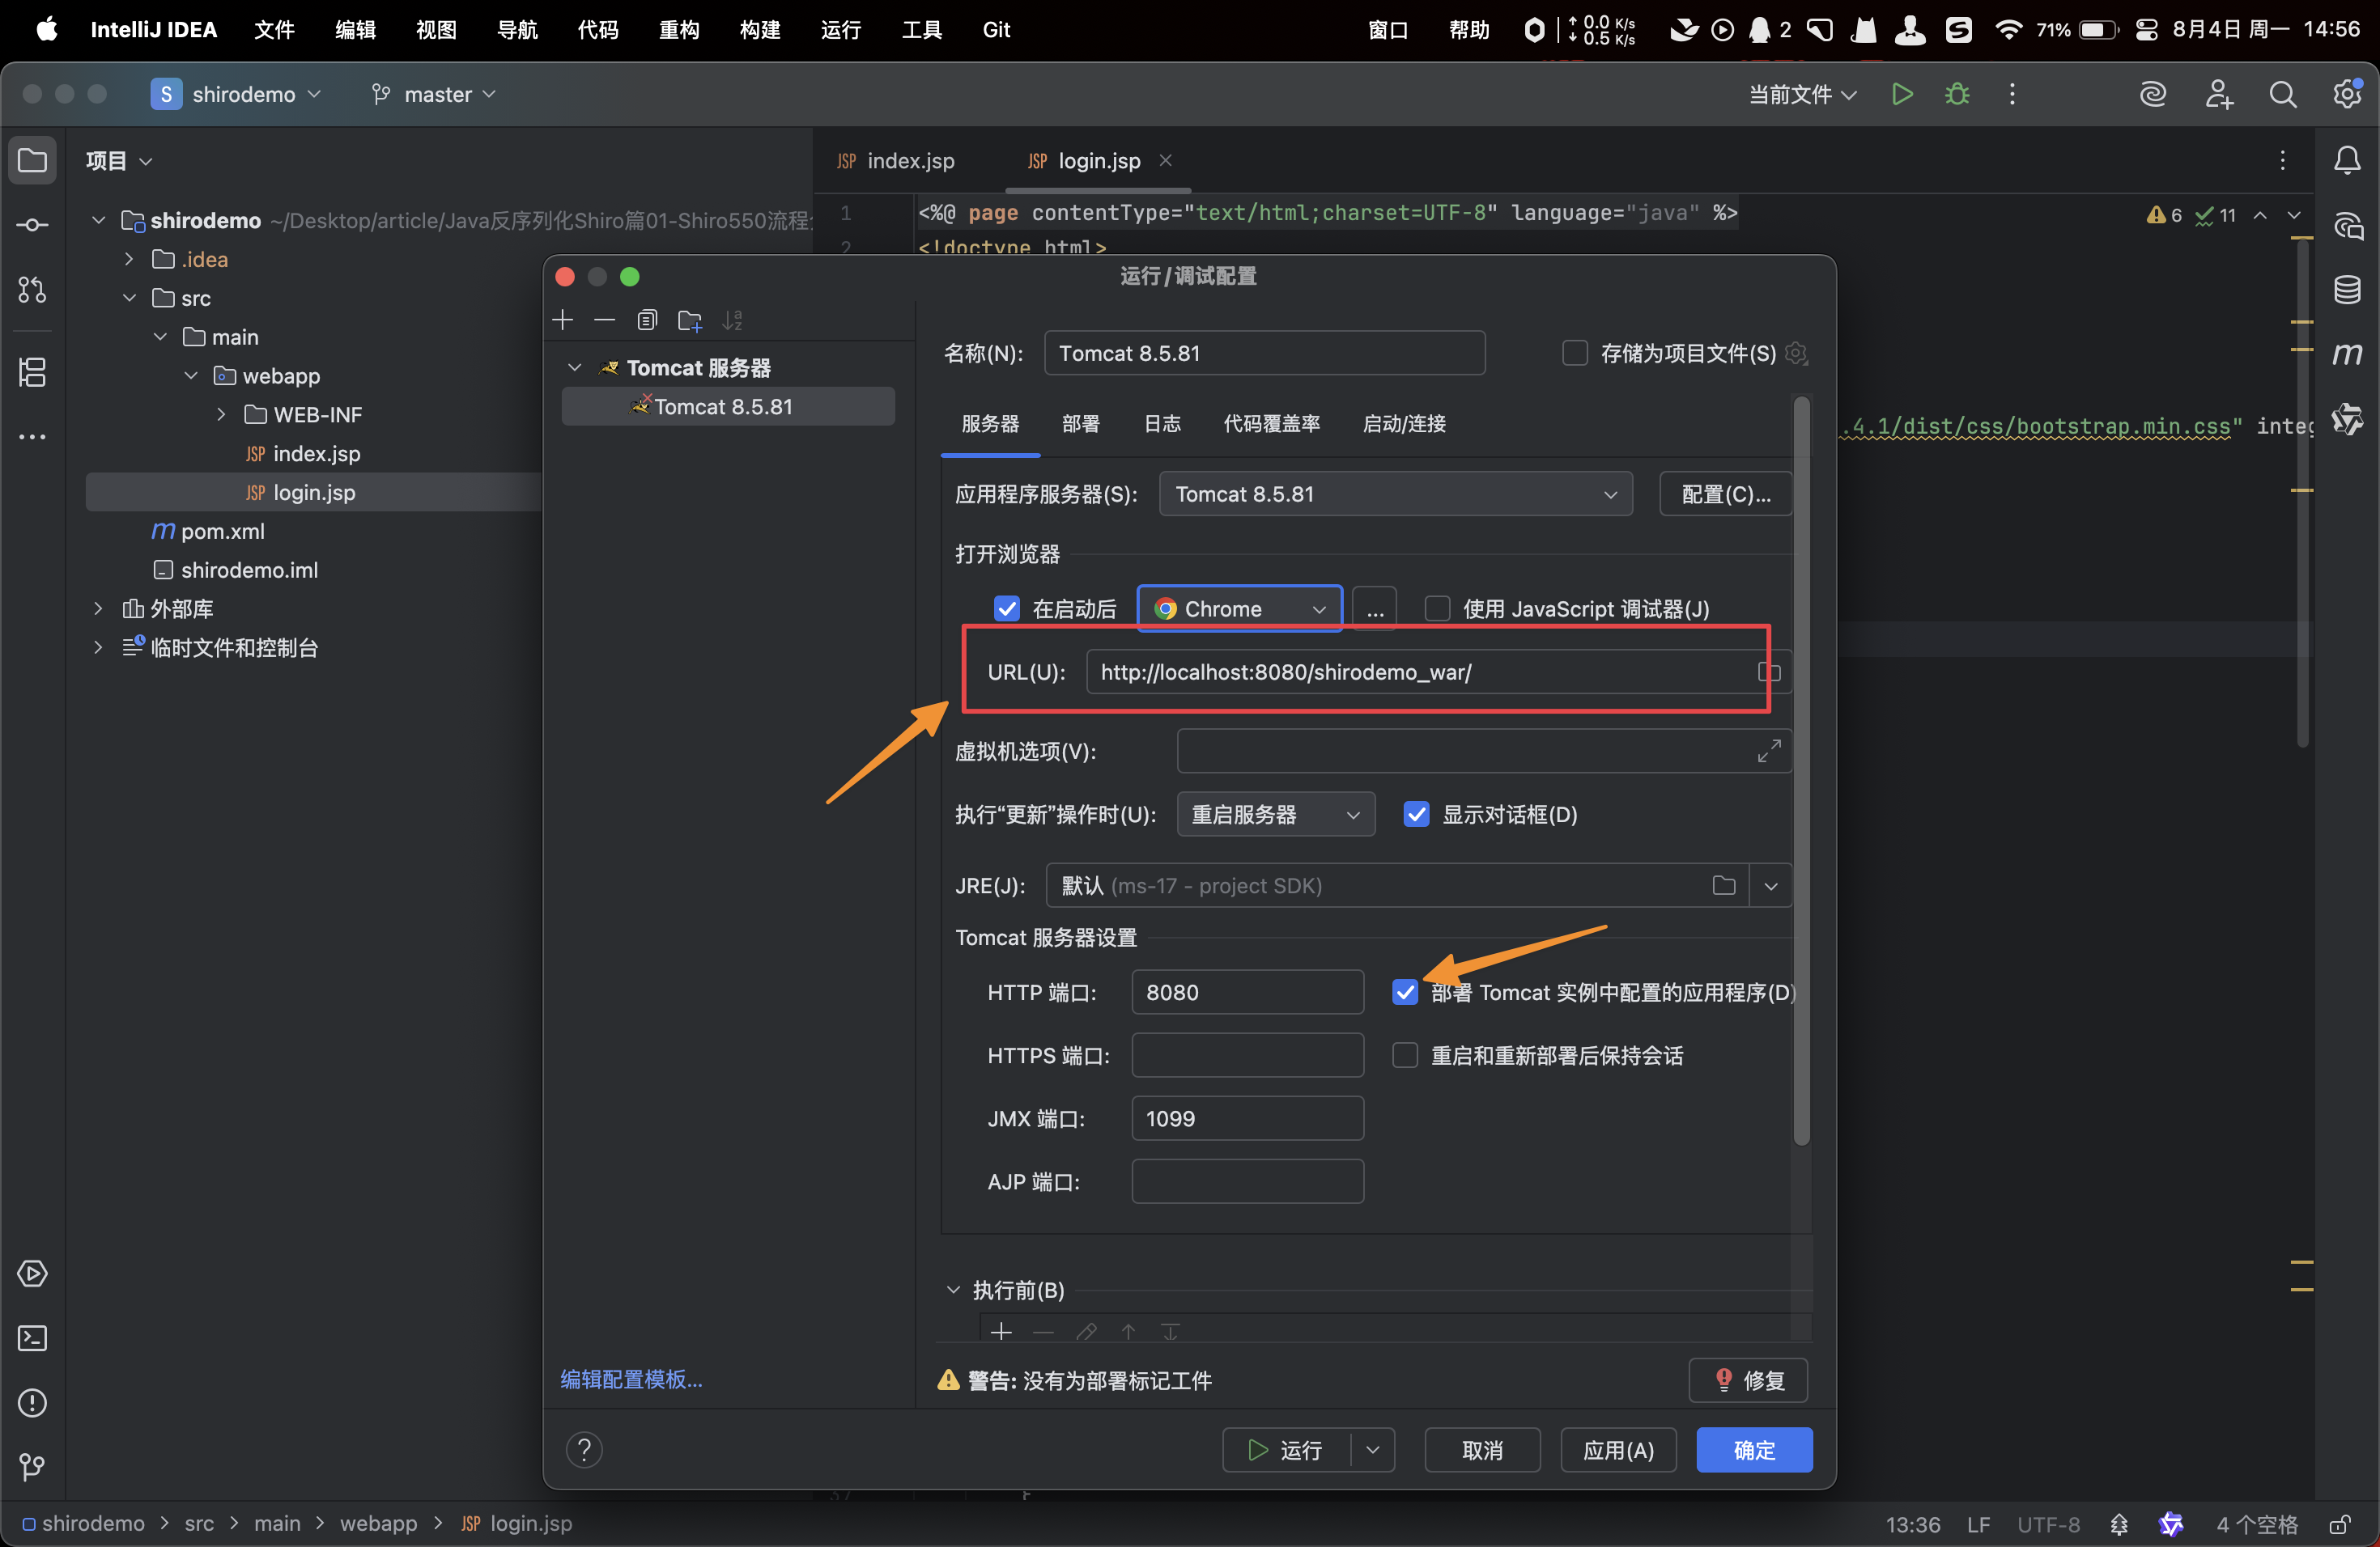Click the add new configuration plus icon
2380x1547 pixels.
pyautogui.click(x=563, y=320)
